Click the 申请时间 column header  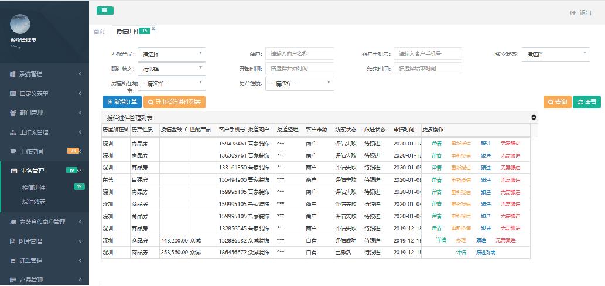click(x=407, y=130)
